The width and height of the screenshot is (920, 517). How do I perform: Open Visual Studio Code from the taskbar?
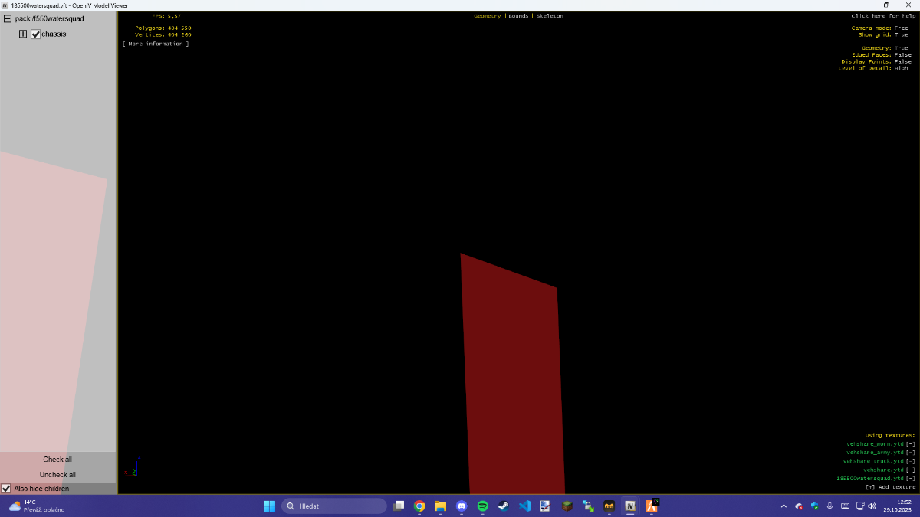[524, 506]
